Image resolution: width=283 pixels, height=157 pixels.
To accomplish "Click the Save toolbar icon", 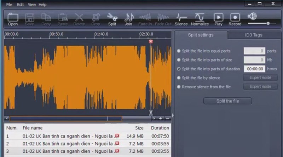I will (29, 19).
